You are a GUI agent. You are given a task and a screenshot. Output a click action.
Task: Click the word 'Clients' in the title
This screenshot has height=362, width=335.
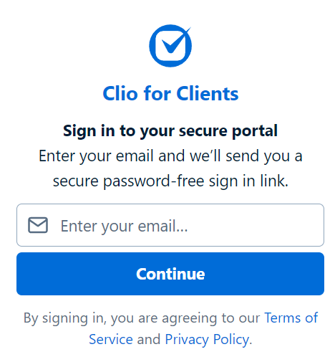(208, 93)
